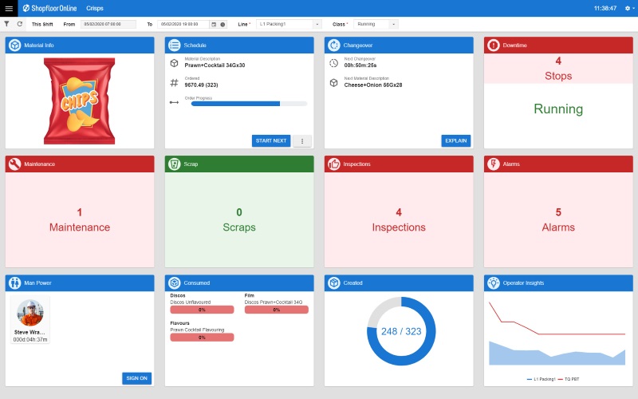Toggle the TQ PRT legend entry
Screen dimensions: 638x399
point(569,380)
